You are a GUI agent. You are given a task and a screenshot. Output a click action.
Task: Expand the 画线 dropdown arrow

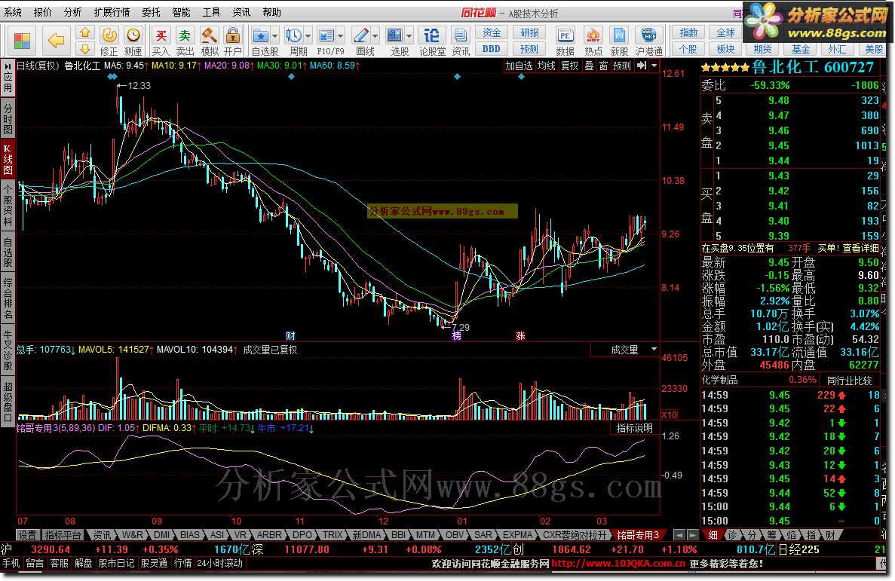[375, 36]
